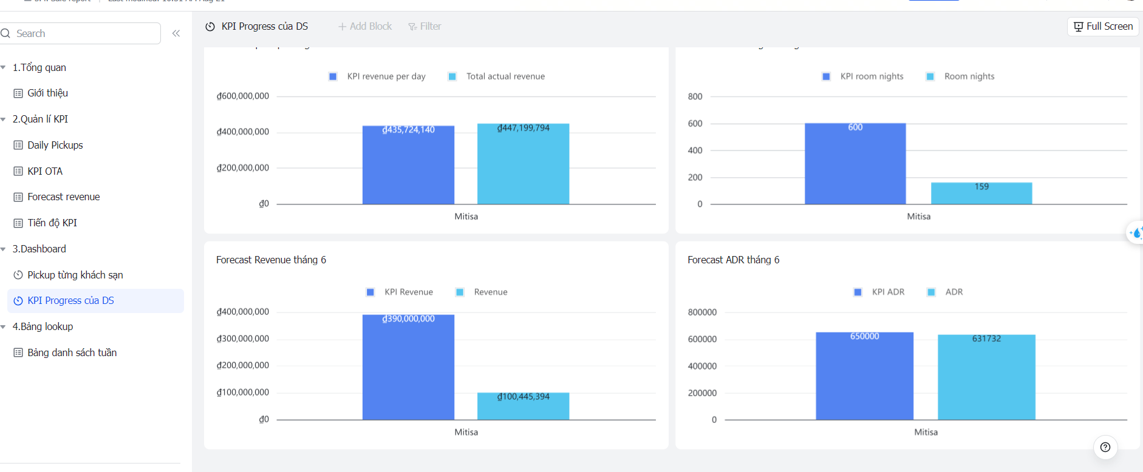Click the 600 KPI room nights bar
This screenshot has width=1143, height=472.
coord(855,164)
